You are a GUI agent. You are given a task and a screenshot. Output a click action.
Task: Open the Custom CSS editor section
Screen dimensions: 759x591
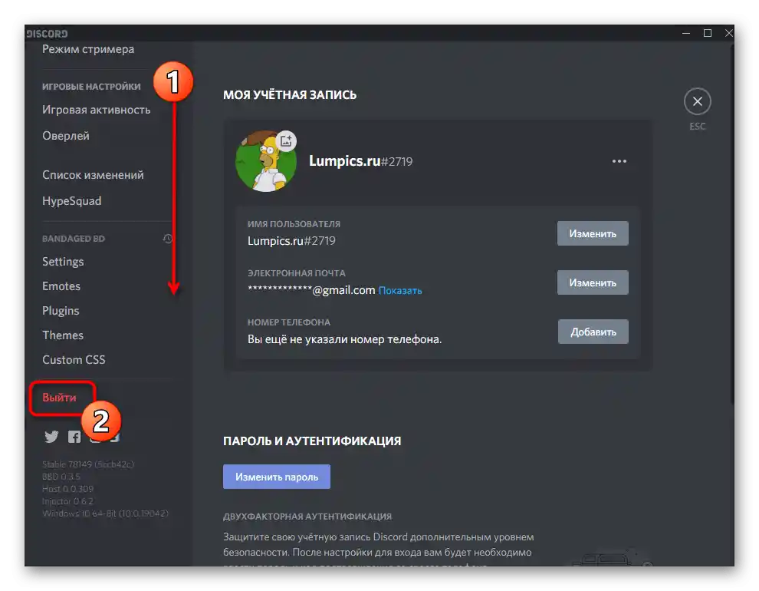coord(74,360)
